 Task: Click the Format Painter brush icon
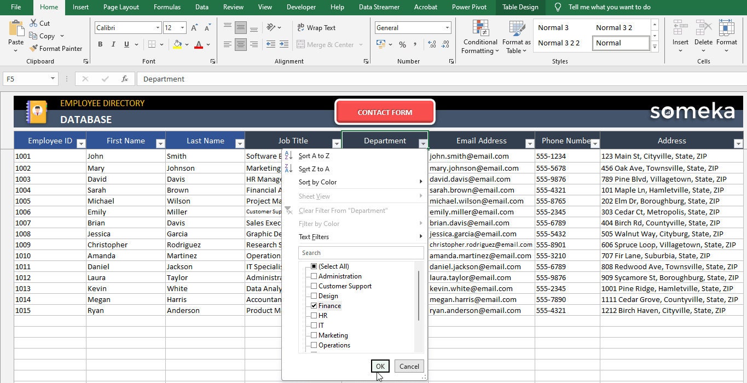[x=33, y=48]
